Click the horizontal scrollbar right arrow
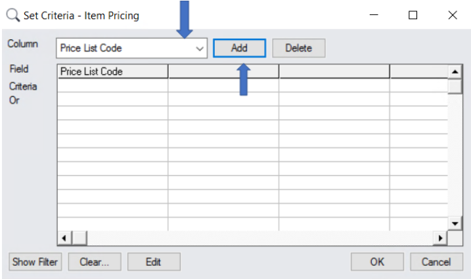This screenshot has width=471, height=279. coord(441,237)
